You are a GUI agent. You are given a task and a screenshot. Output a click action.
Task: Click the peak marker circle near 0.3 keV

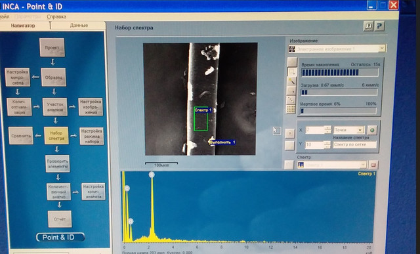click(x=127, y=188)
